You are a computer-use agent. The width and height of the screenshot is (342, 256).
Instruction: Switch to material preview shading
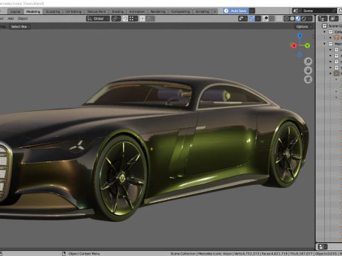tap(298, 18)
